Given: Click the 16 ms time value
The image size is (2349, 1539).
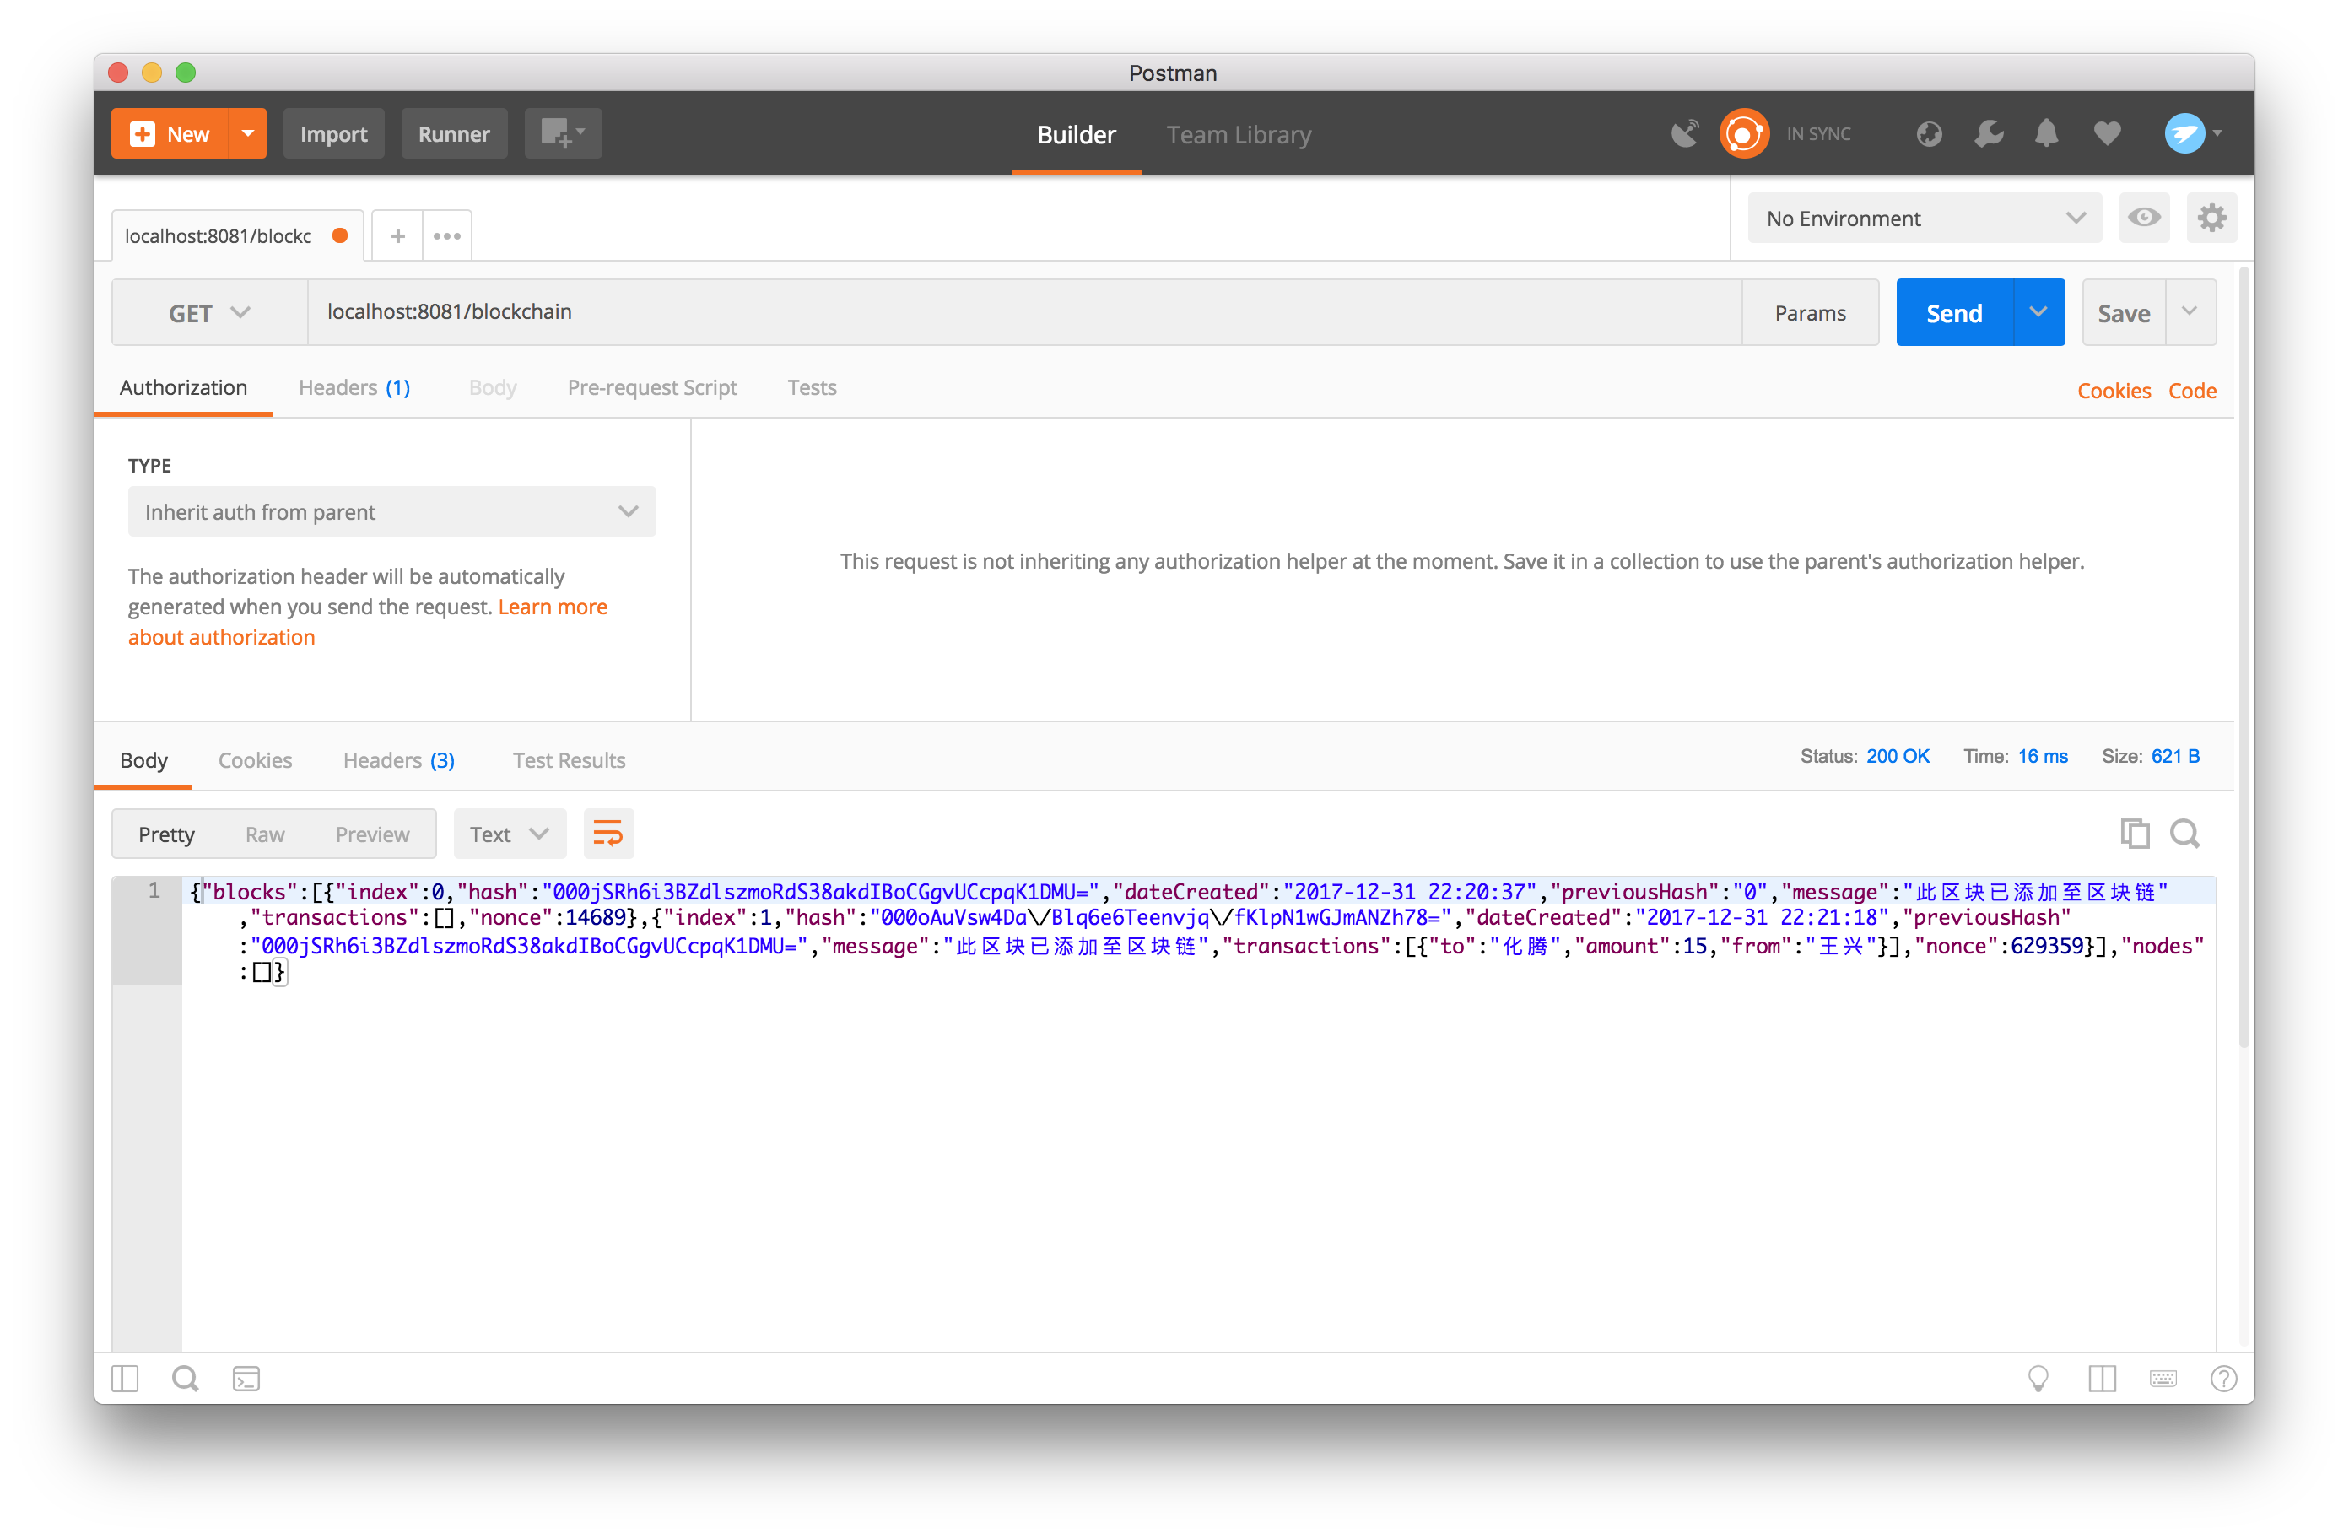Looking at the screenshot, I should [2042, 756].
